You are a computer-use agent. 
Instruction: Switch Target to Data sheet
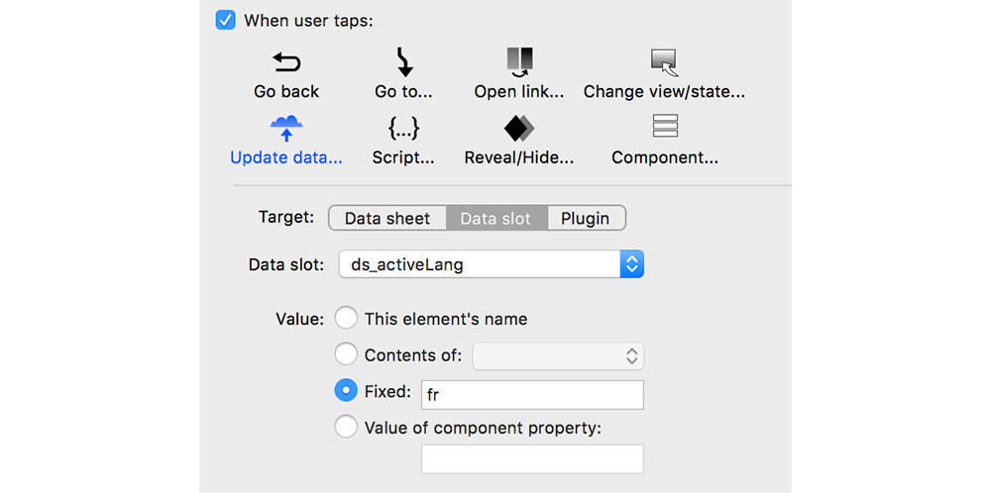tap(387, 219)
